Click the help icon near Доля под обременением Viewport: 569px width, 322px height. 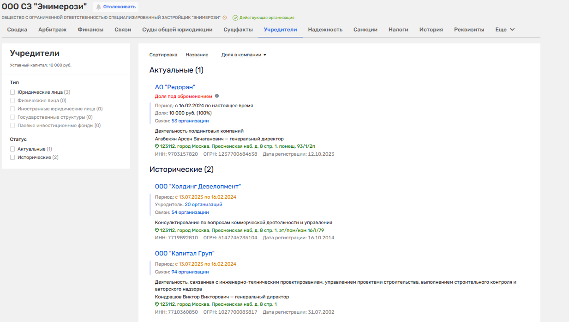pos(217,96)
